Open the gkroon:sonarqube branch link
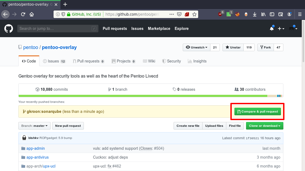The image size is (305, 171). [x=44, y=111]
